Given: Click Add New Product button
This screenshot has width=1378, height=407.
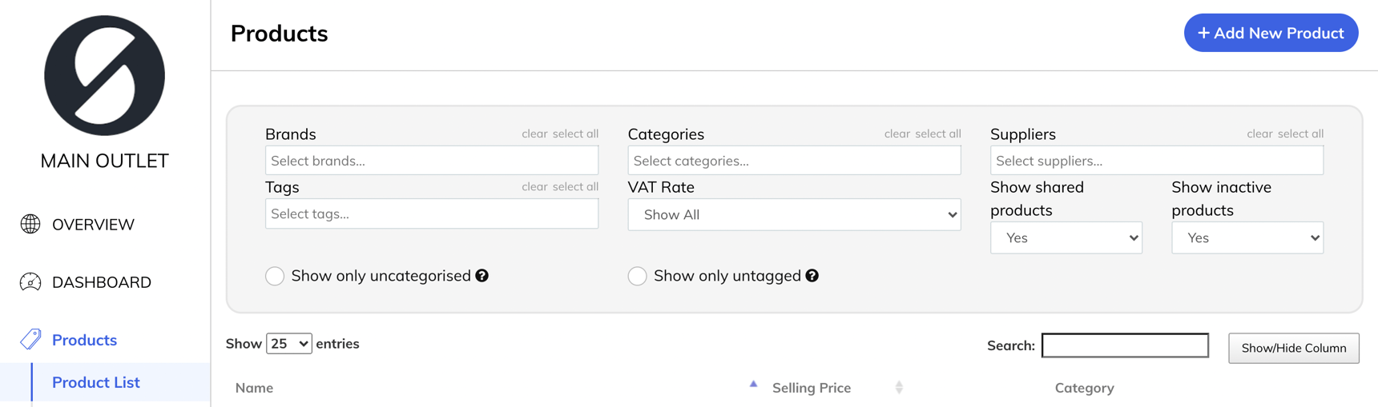Looking at the screenshot, I should [1271, 33].
